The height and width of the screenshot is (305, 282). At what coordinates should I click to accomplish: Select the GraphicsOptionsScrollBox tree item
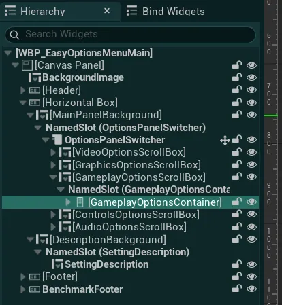click(x=136, y=165)
